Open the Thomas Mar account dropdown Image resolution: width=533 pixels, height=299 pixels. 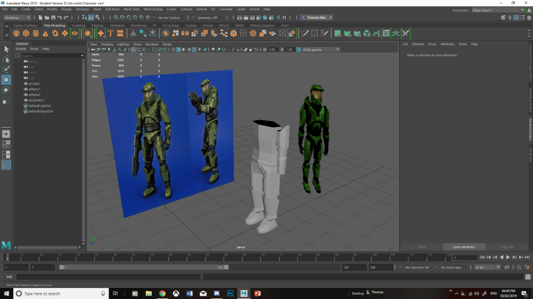[317, 18]
